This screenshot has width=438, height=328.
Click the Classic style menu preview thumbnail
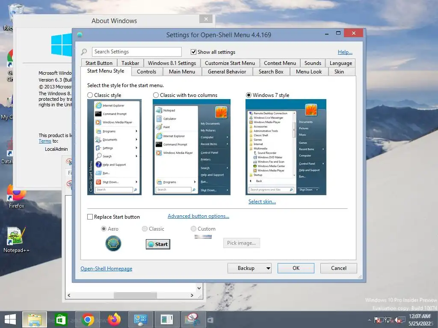click(114, 147)
